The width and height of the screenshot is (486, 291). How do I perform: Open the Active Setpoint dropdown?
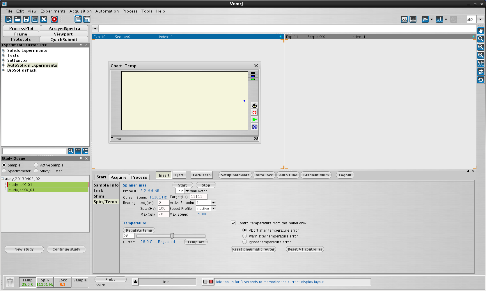[x=213, y=203]
